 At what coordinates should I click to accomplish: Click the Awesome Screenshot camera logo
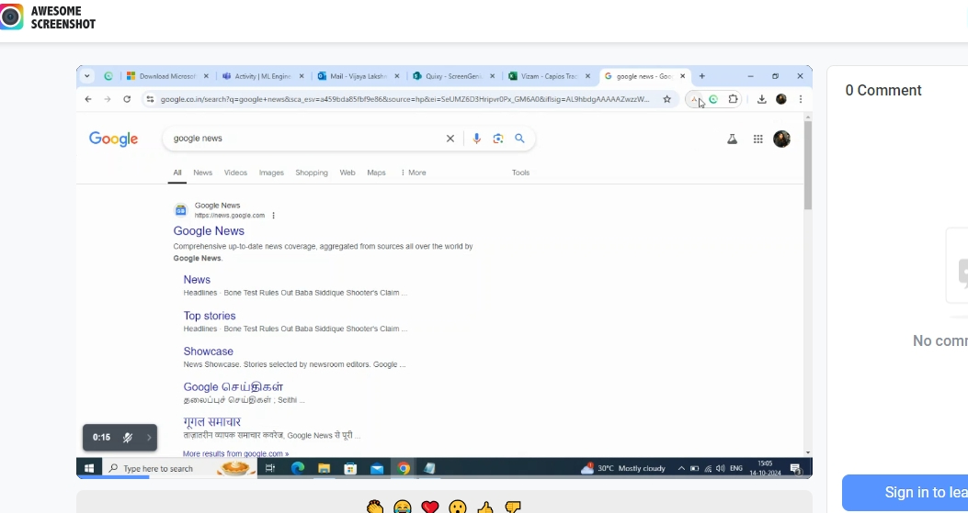click(x=12, y=17)
